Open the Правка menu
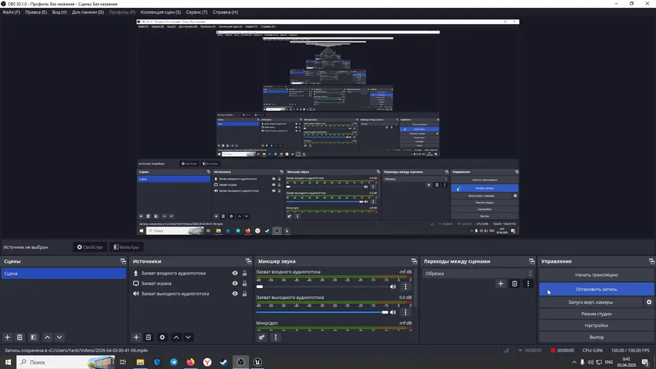The height and width of the screenshot is (369, 656). click(36, 12)
